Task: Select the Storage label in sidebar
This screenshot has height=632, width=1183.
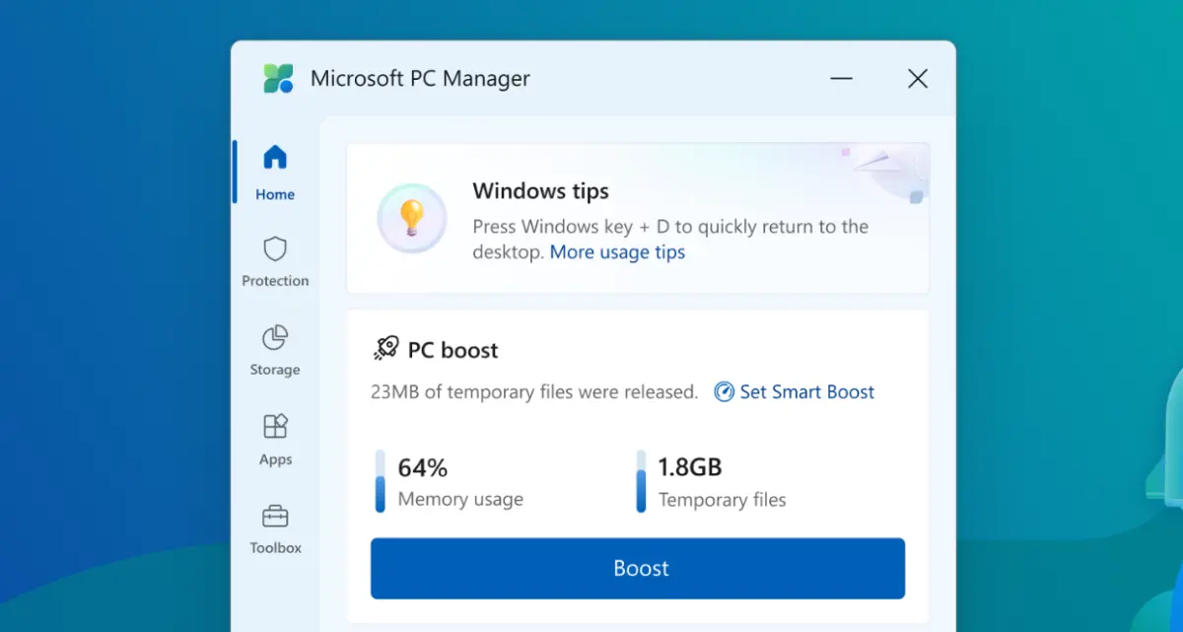Action: [275, 370]
